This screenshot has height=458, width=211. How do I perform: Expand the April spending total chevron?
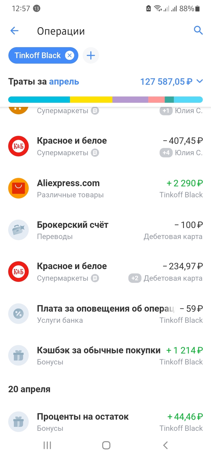200,81
